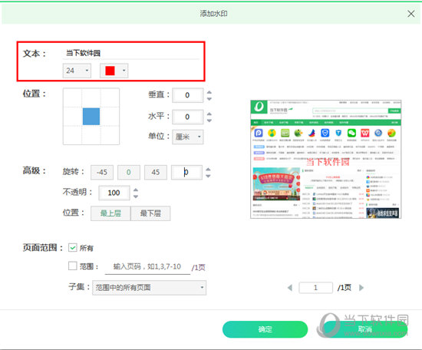Toggle the 所有 all pages checkbox
The height and width of the screenshot is (350, 422).
(73, 247)
